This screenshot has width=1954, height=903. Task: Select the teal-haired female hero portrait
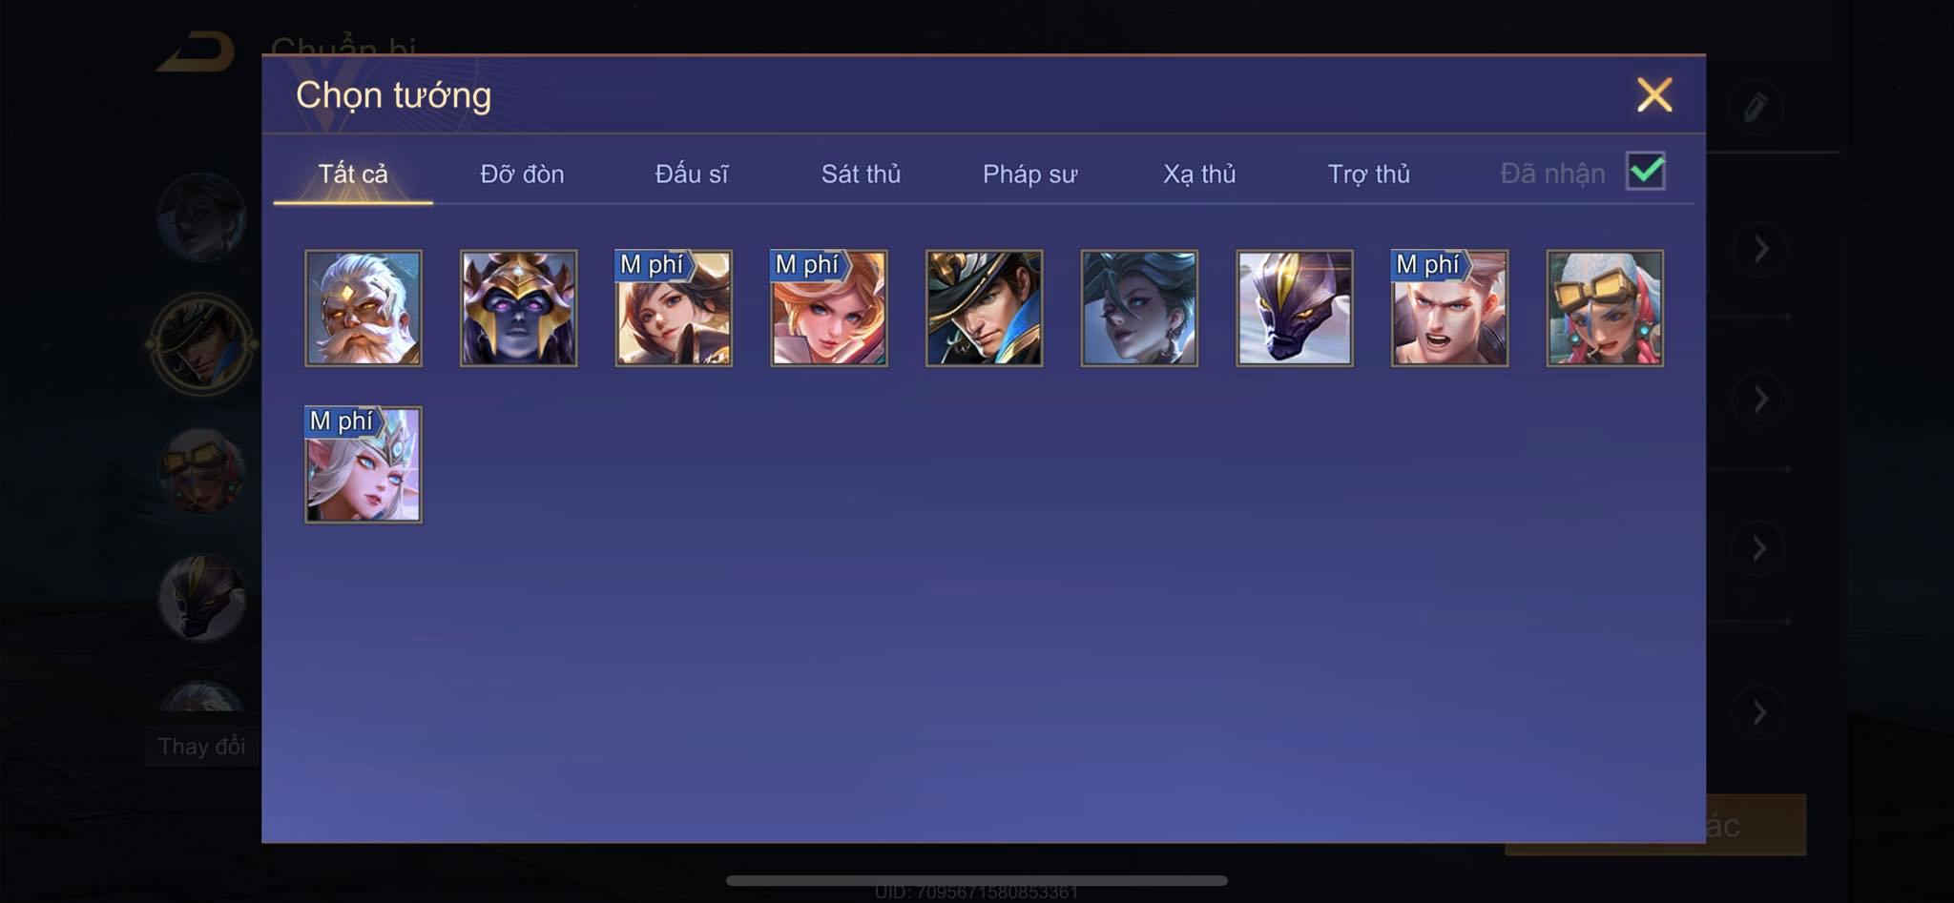coord(1139,308)
